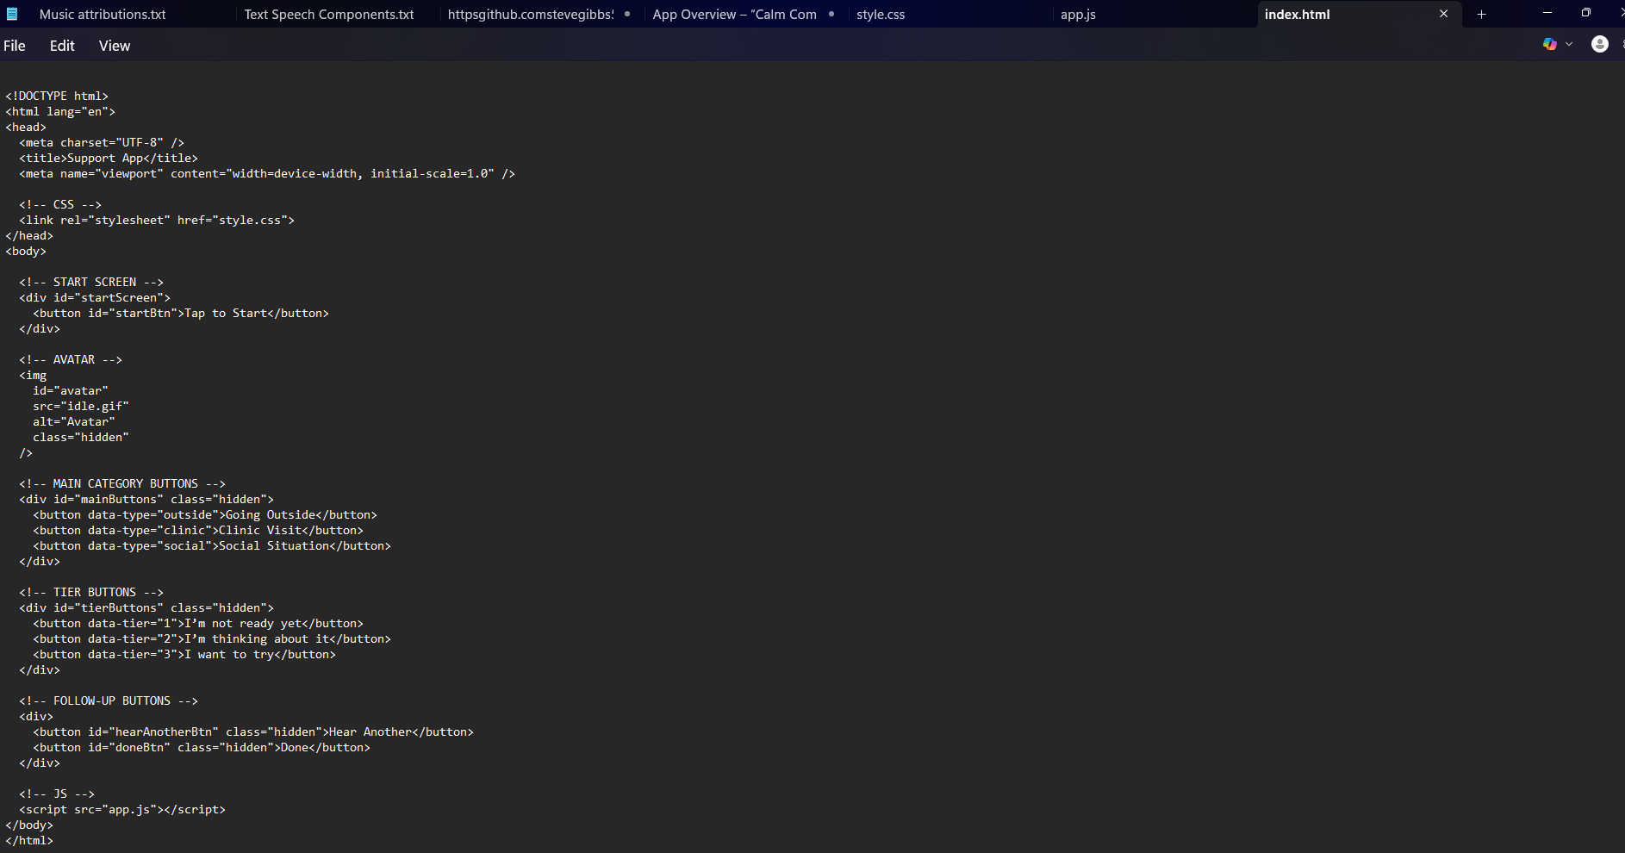Click the Clinic Visit button line
The width and height of the screenshot is (1625, 853).
(198, 530)
